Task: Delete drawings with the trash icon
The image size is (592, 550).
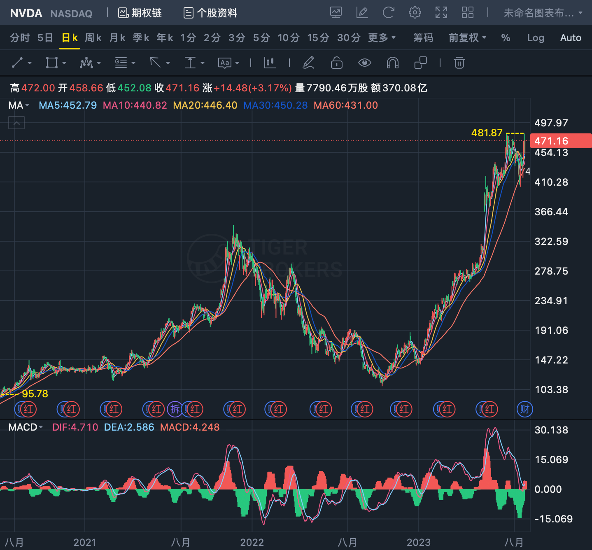Action: pos(459,63)
